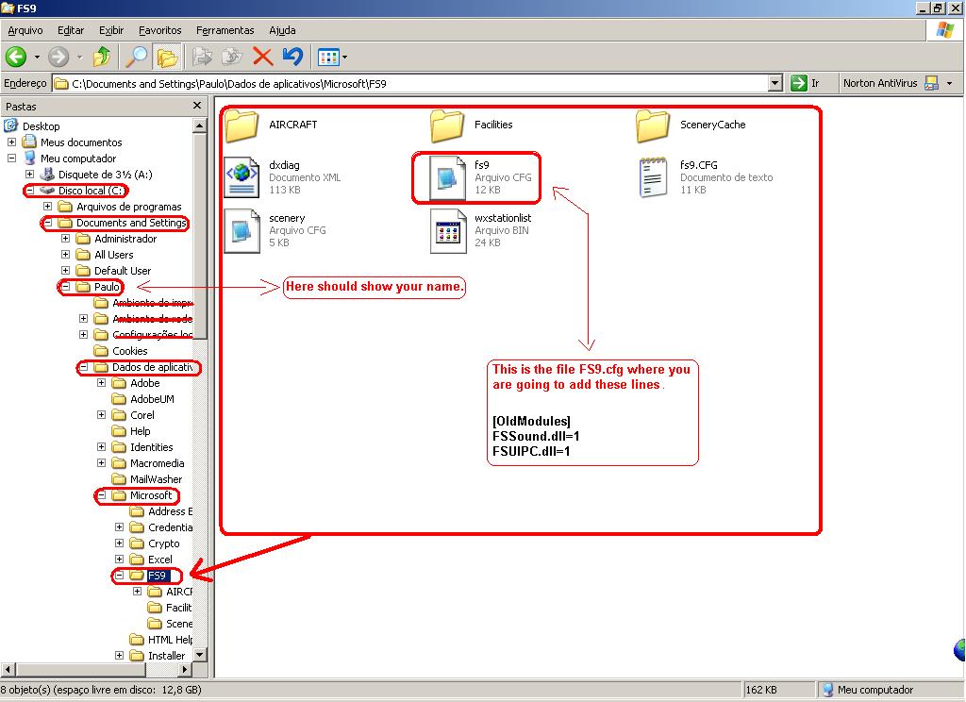
Task: Open the Norton AntiVirus dropdown arrow
Action: point(949,83)
